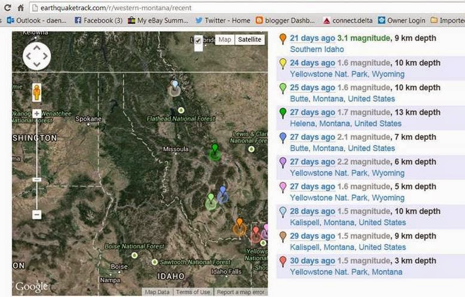Viewport: 465px width, 297px height.
Task: Click Yellowstone Nat. Park, Montana link
Action: [346, 272]
